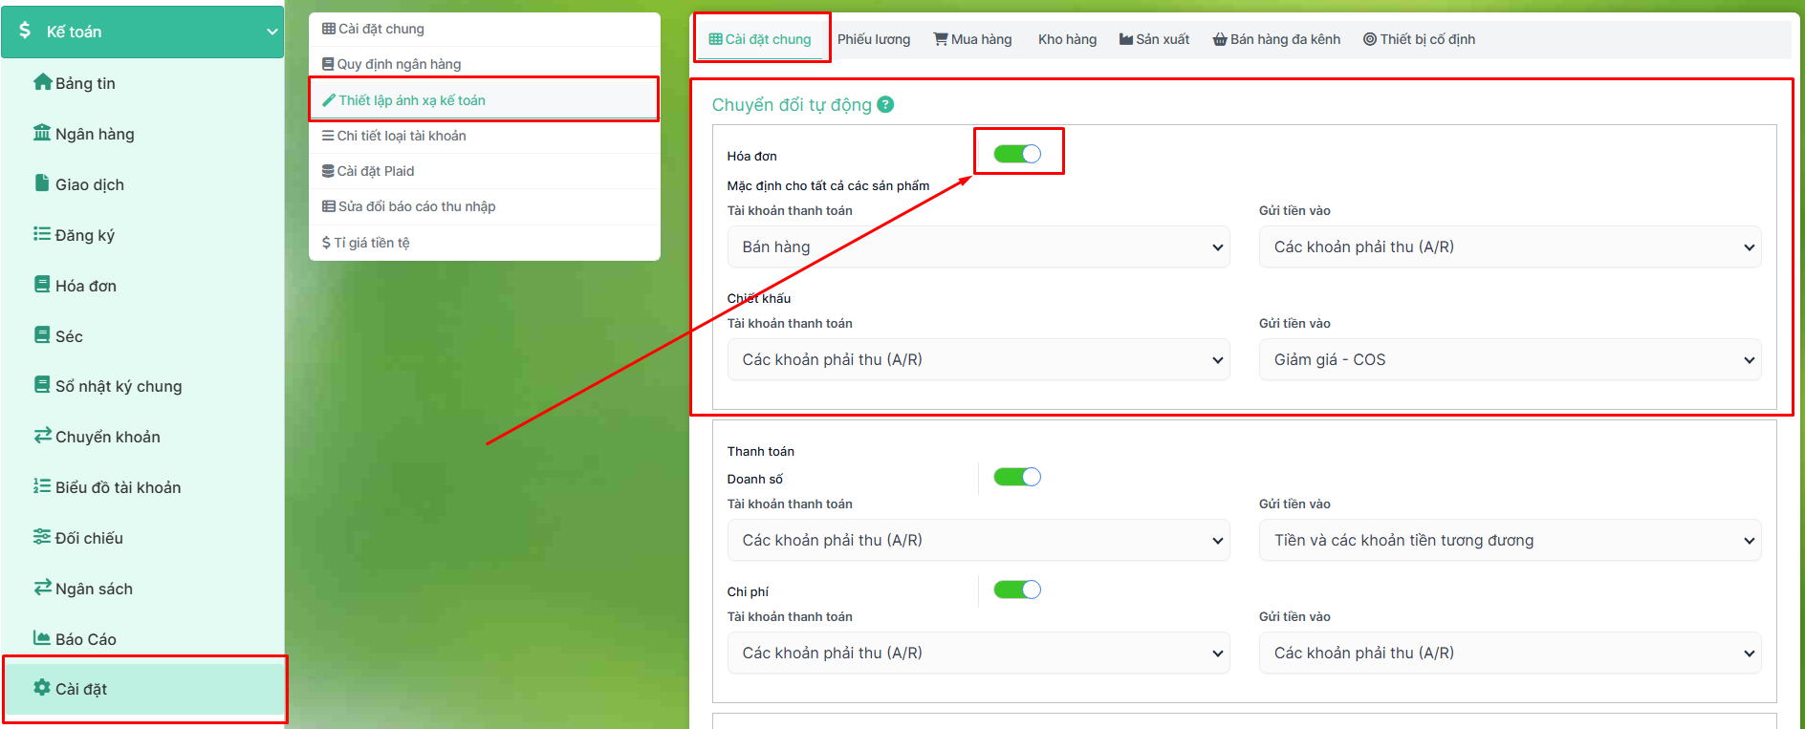Click the Báo Cáo chart icon
This screenshot has height=729, width=1805.
click(x=42, y=638)
